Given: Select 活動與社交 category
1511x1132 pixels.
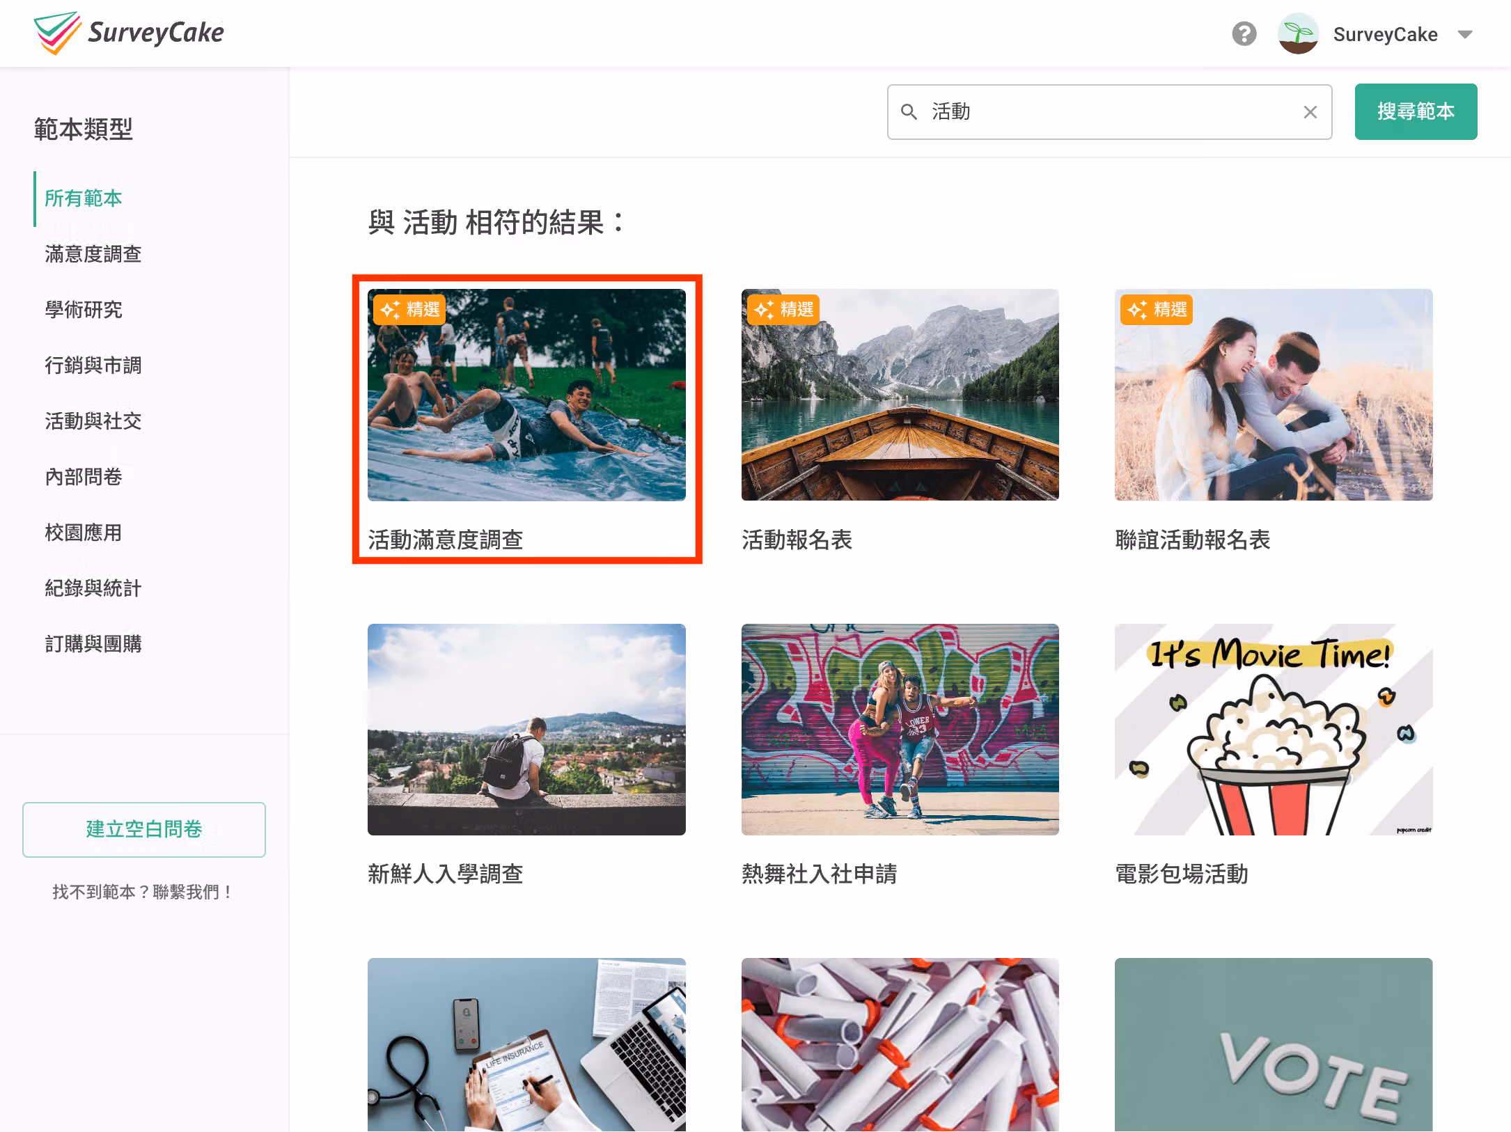Looking at the screenshot, I should coord(93,421).
